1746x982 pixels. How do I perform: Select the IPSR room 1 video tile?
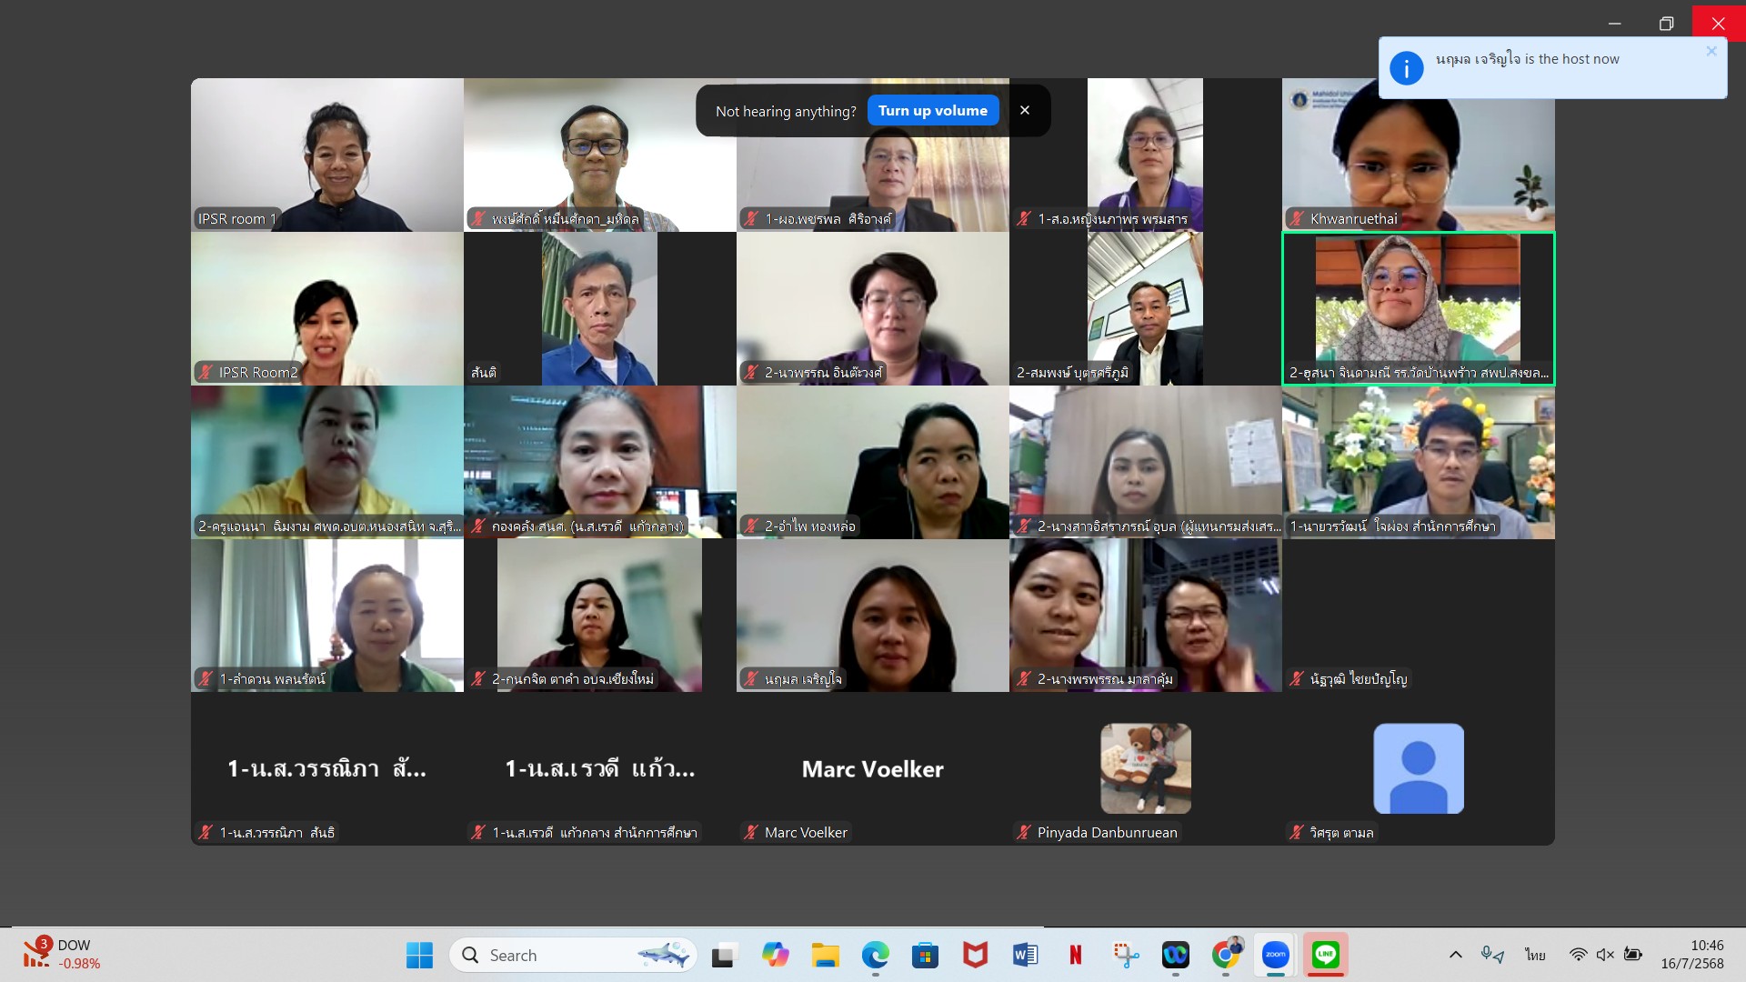[326, 155]
